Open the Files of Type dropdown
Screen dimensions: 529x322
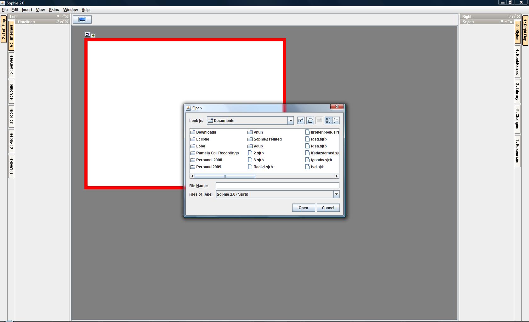[x=336, y=194]
